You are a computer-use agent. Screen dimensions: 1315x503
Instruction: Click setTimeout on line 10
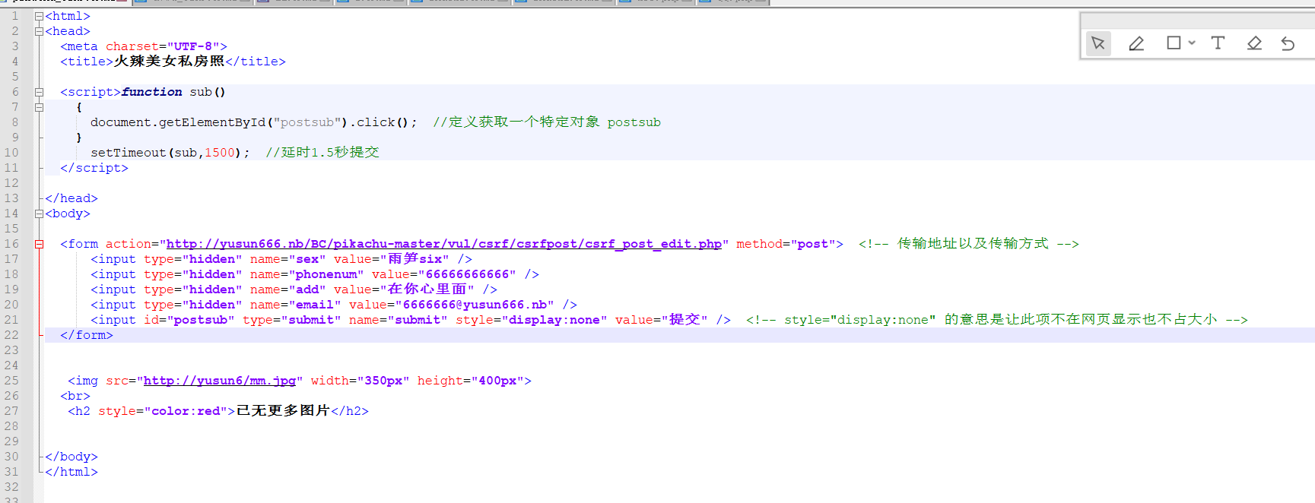click(x=129, y=153)
